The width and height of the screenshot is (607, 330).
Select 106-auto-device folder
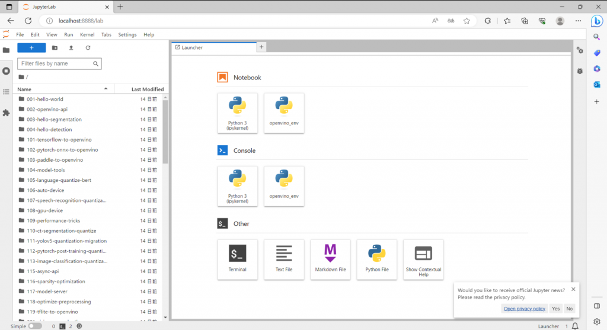(x=89, y=190)
